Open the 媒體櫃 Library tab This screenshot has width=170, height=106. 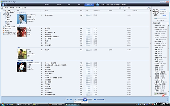59,5
